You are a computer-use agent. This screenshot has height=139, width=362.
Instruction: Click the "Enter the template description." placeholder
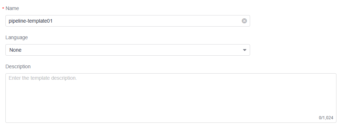pyautogui.click(x=43, y=78)
